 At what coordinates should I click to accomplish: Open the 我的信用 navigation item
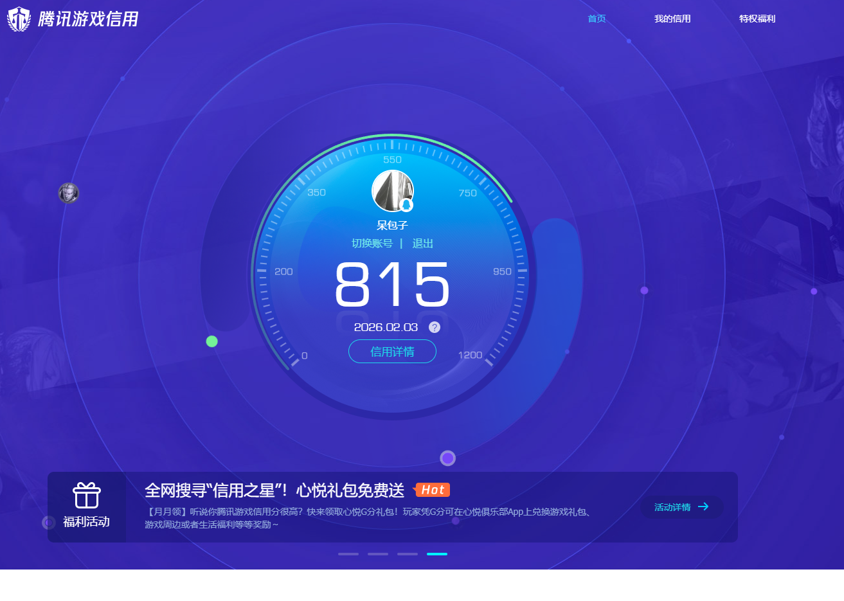pos(672,19)
